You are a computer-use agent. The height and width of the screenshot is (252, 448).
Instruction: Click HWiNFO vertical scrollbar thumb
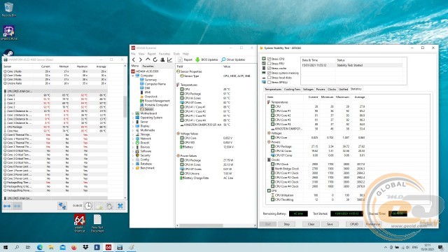point(125,106)
